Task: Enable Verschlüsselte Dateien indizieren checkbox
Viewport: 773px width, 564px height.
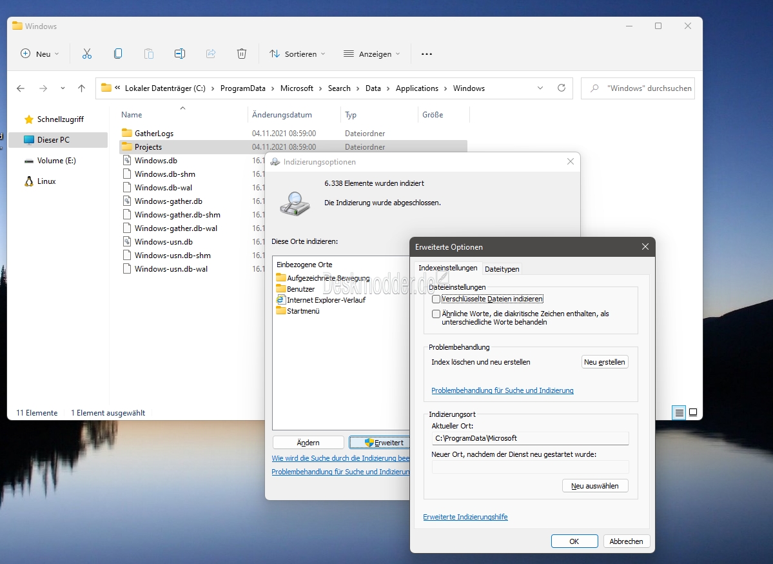Action: coord(436,299)
